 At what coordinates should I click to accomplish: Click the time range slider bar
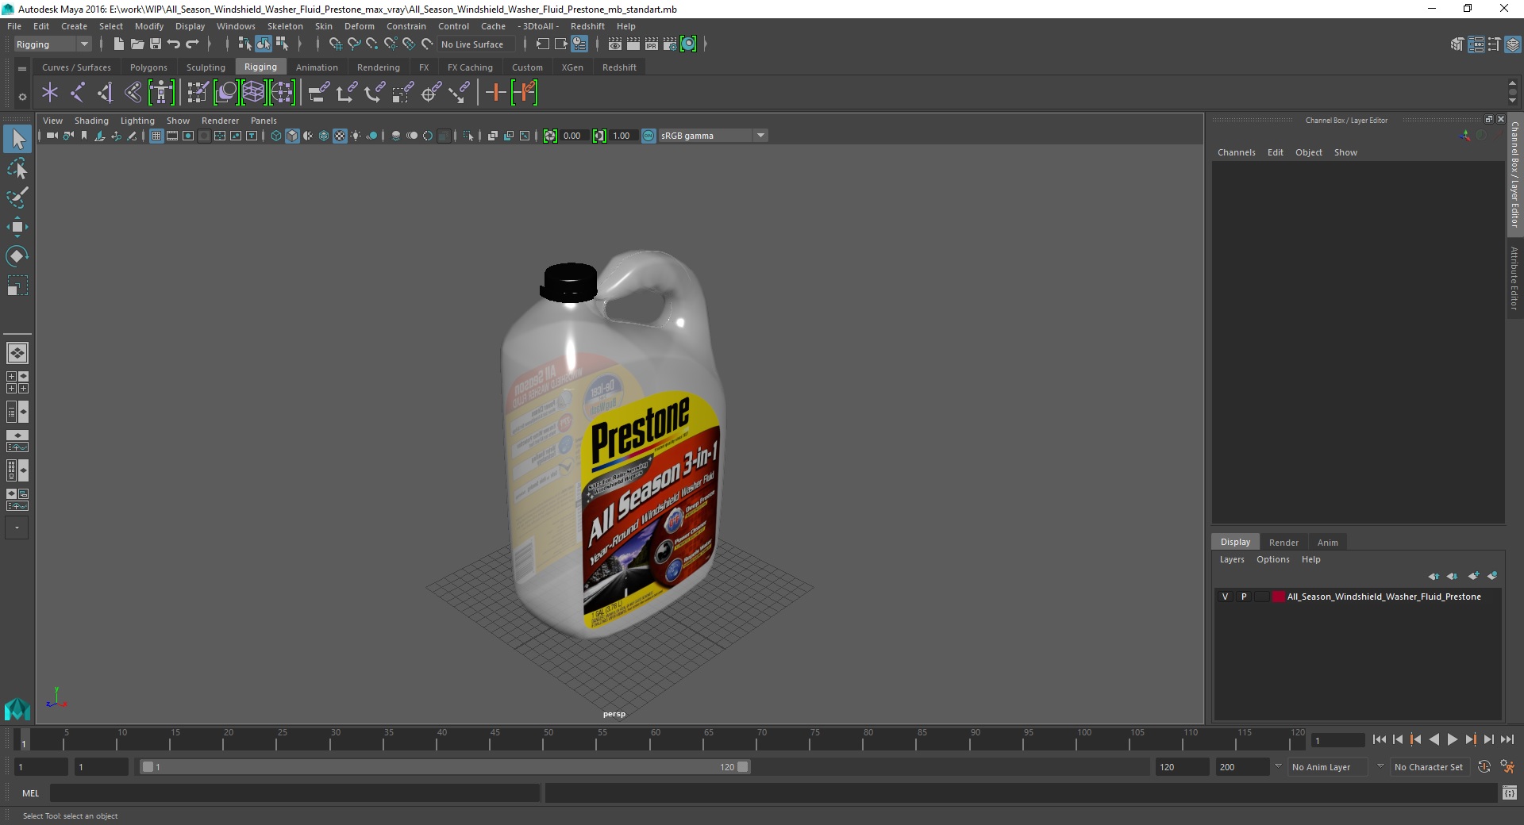(x=444, y=767)
